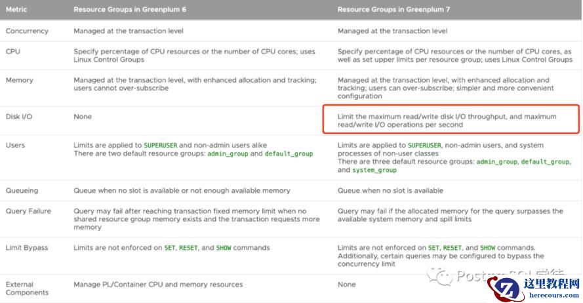
Task: Click the green system_group code text
Action: point(374,170)
